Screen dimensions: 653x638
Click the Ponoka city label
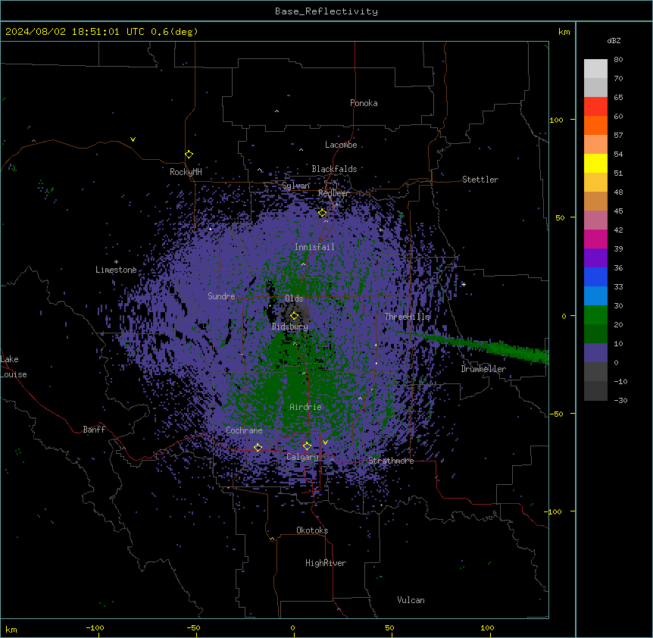coord(364,103)
